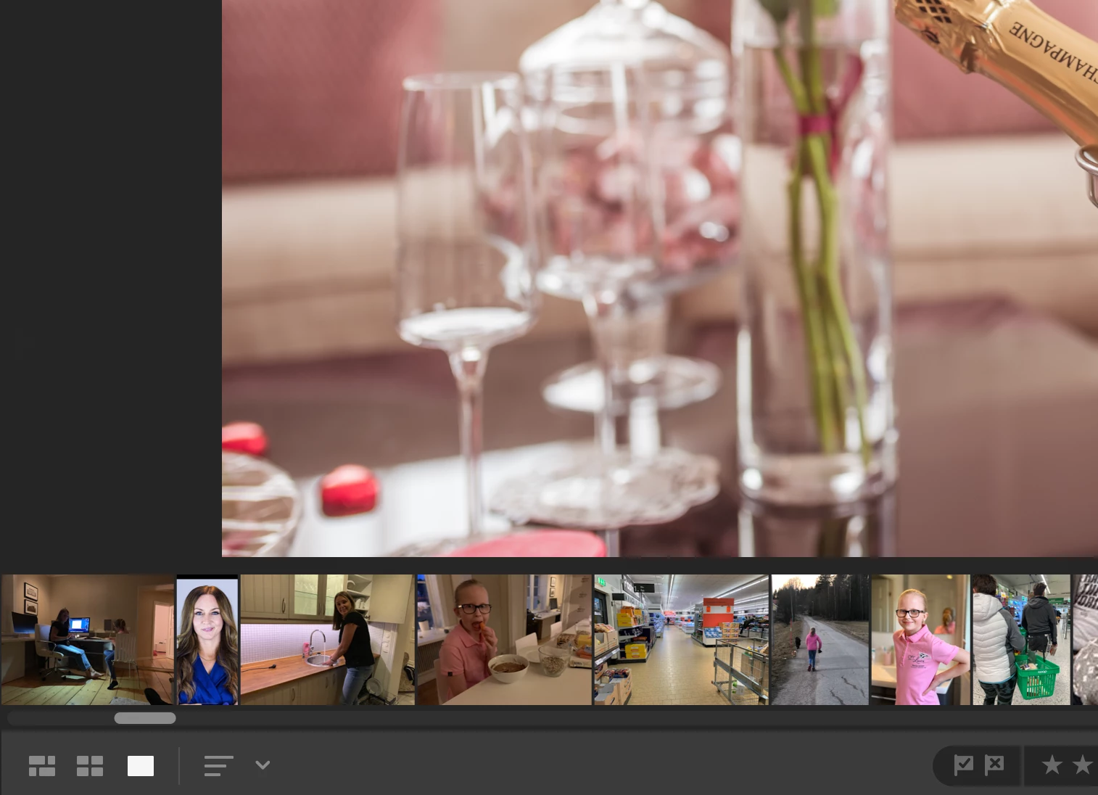Select the green shopping basket thumbnail
This screenshot has height=795, width=1098.
[x=1021, y=640]
